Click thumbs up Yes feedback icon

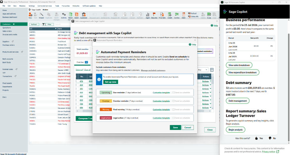256,138
